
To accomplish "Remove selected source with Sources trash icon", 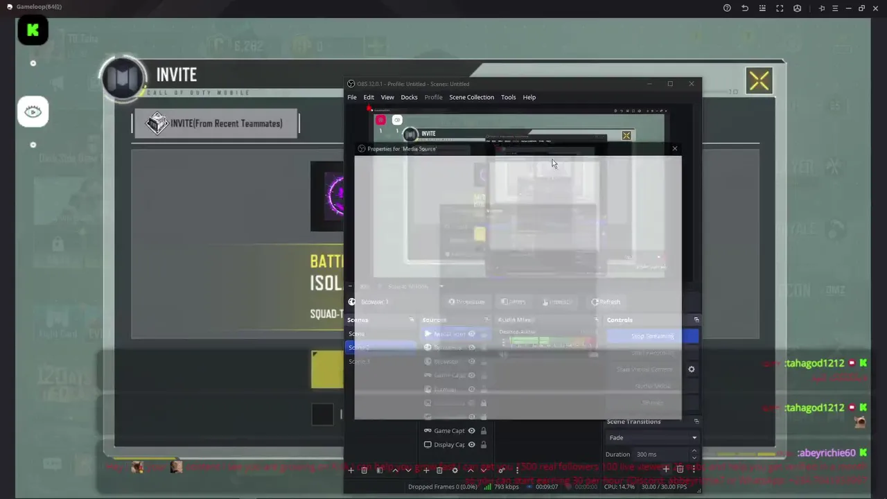I will (439, 470).
